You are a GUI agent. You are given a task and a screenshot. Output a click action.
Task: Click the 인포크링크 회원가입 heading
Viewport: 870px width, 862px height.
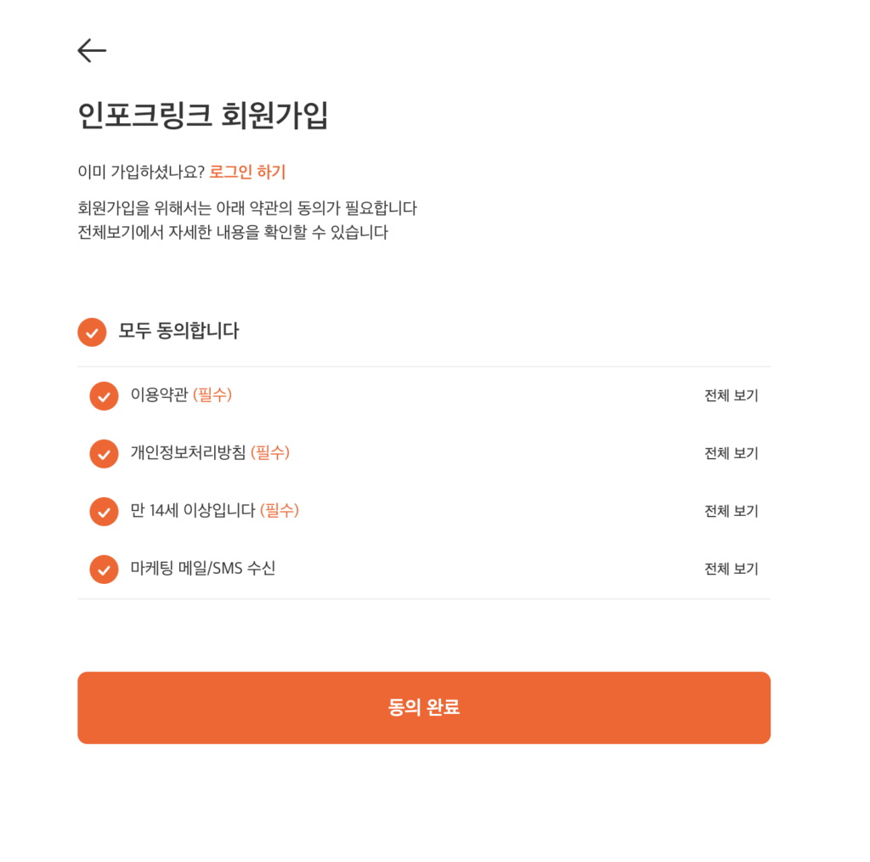pos(203,116)
